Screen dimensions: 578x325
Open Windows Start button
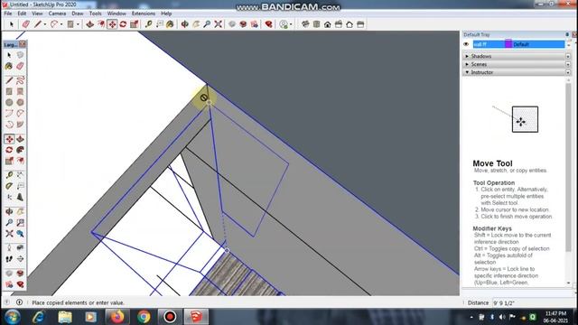click(x=12, y=317)
